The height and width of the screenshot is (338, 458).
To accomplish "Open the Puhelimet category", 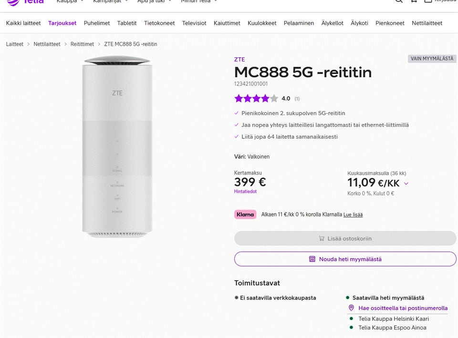I will [x=97, y=23].
